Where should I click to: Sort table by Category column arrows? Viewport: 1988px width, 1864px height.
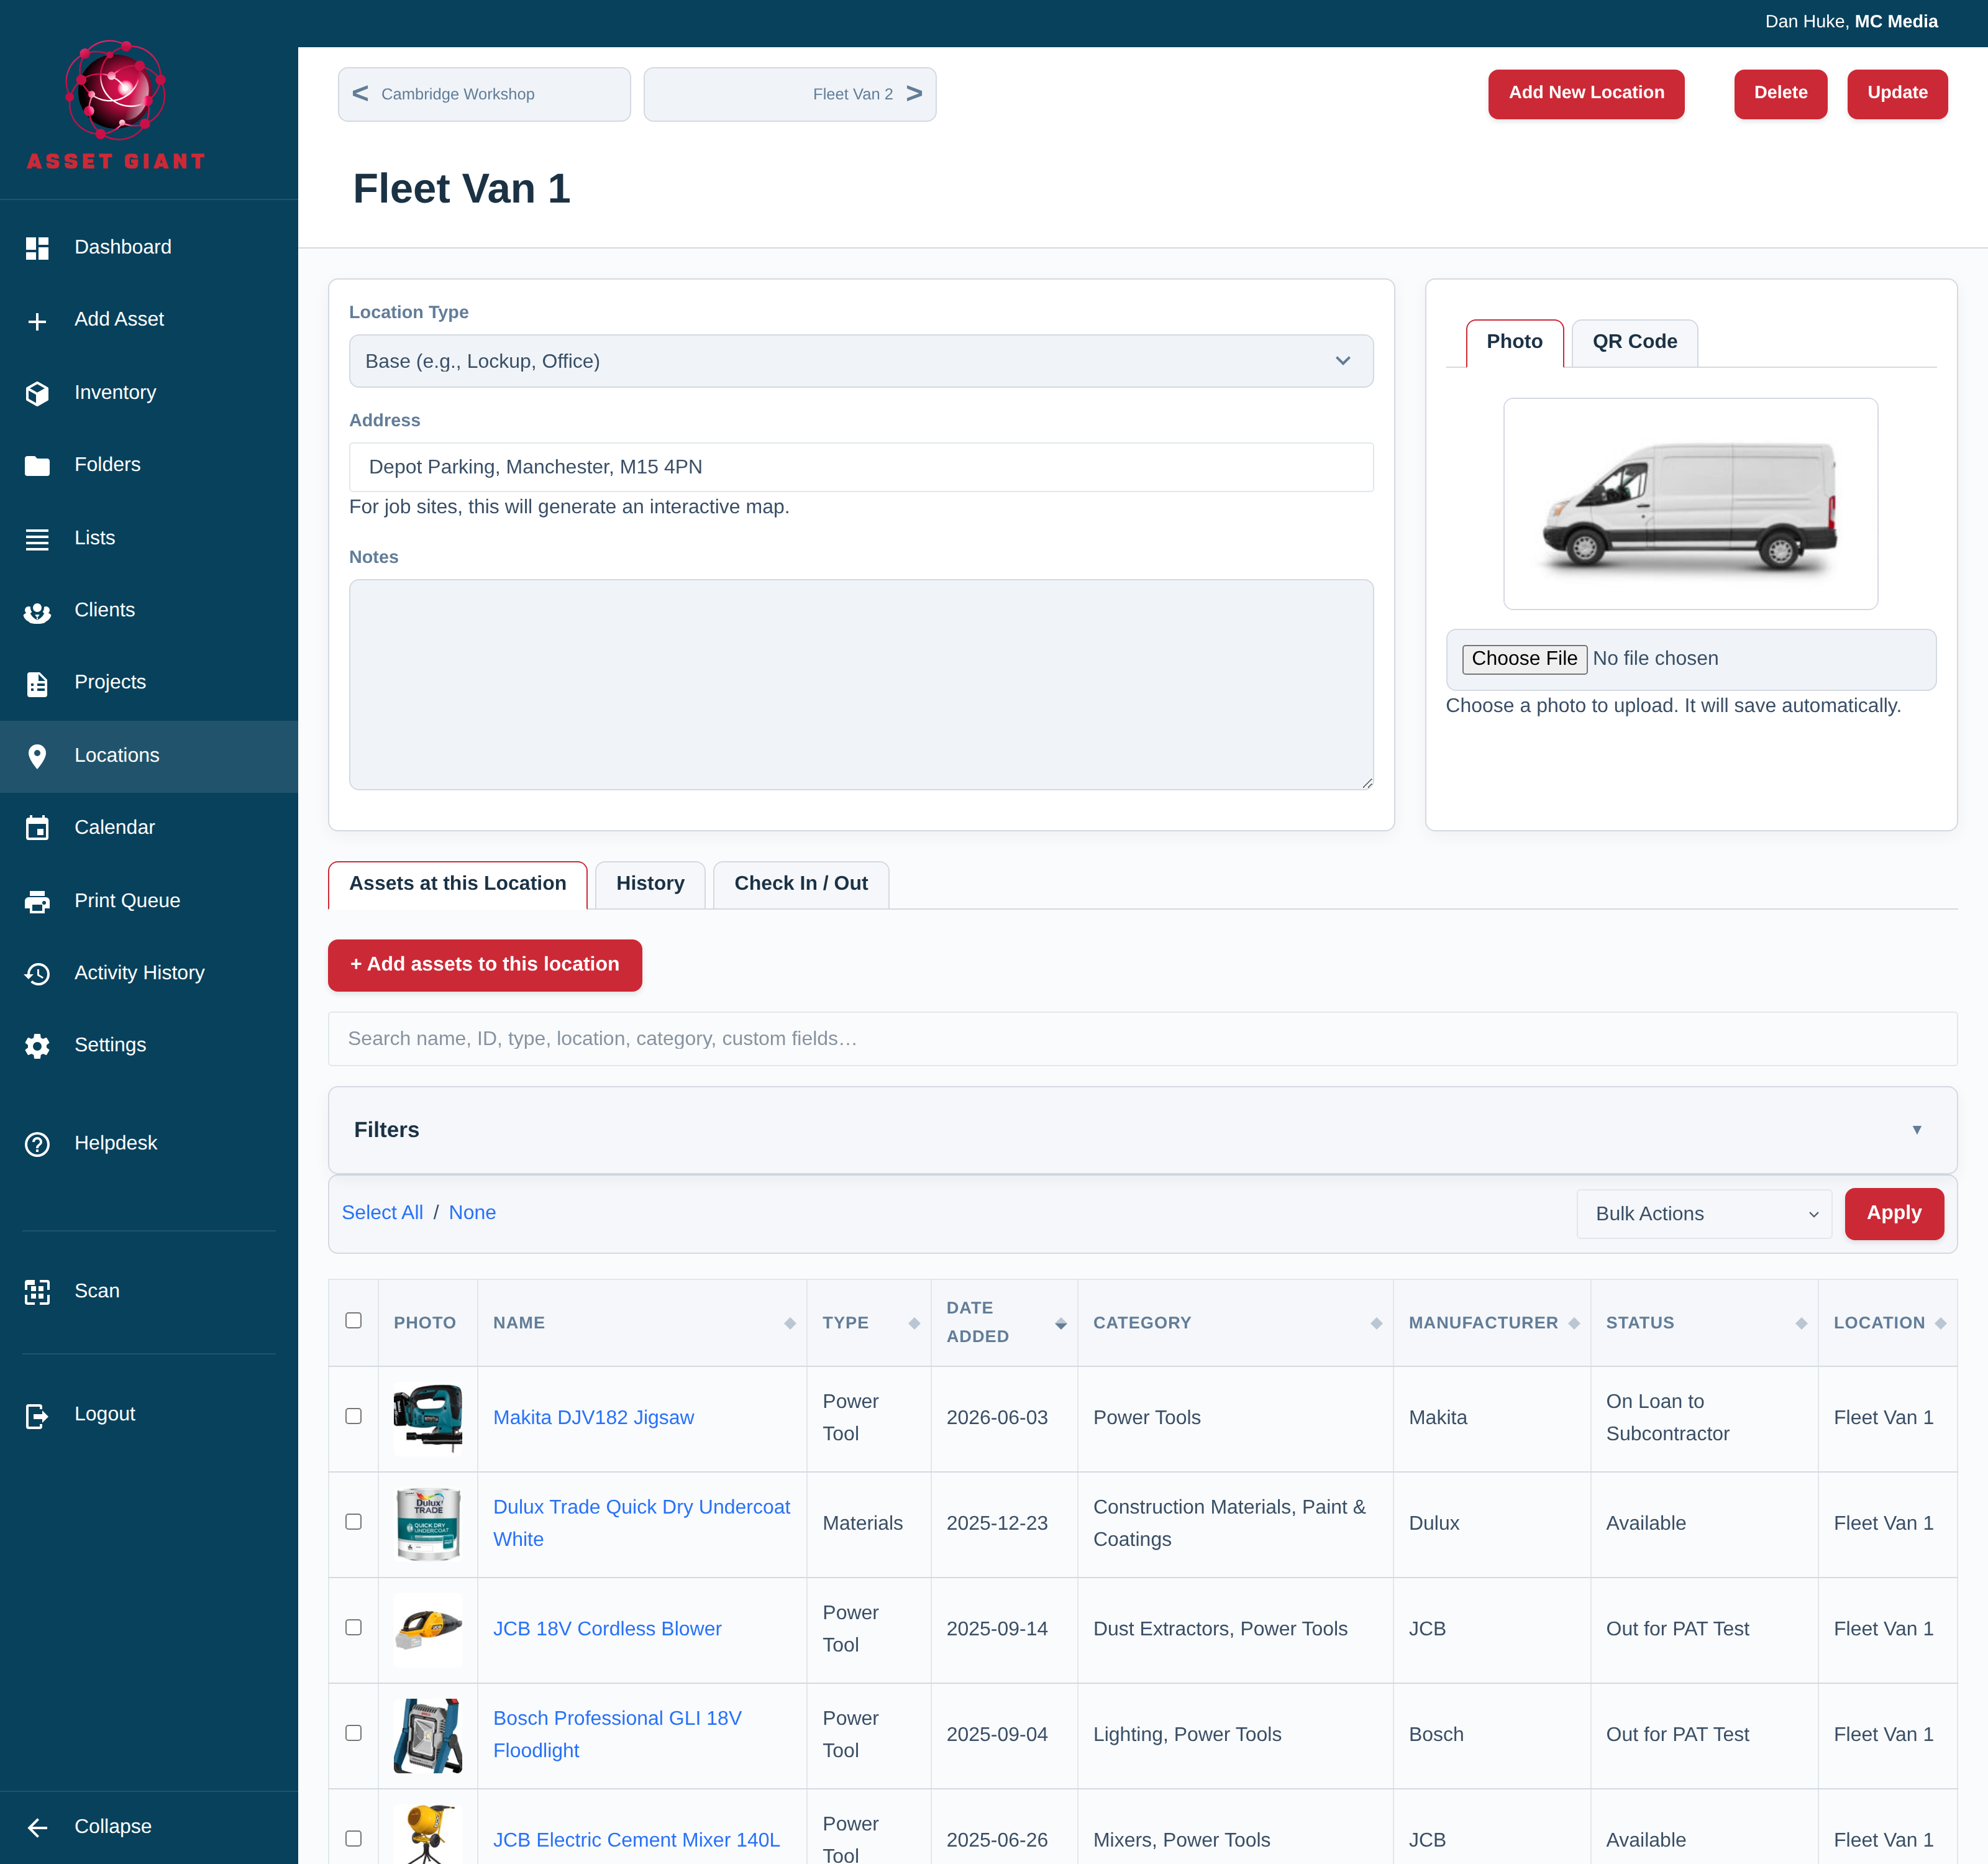[1376, 1323]
